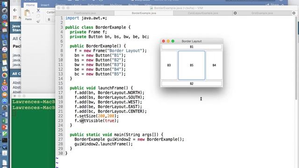Open Terminal black icon in dock
299x168 pixels.
(5, 140)
